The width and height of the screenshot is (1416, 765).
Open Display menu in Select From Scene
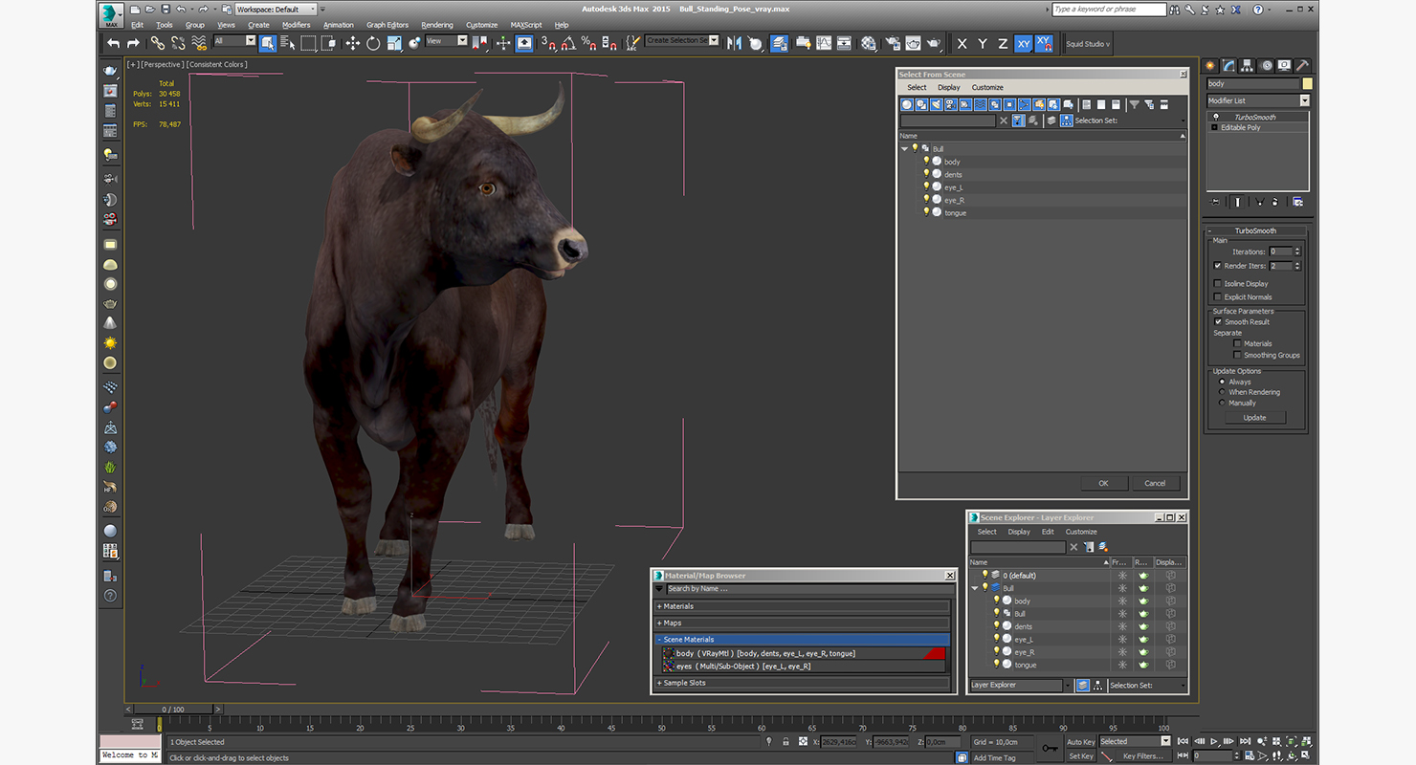pos(948,87)
